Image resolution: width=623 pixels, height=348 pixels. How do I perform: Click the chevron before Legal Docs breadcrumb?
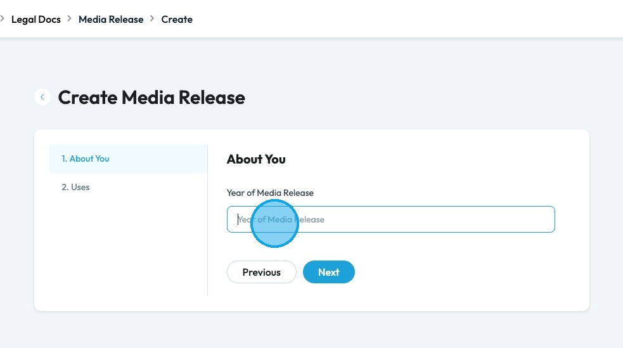3,19
